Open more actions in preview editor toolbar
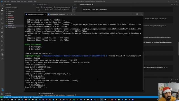The height and width of the screenshot is (101, 179). (x=177, y=4)
